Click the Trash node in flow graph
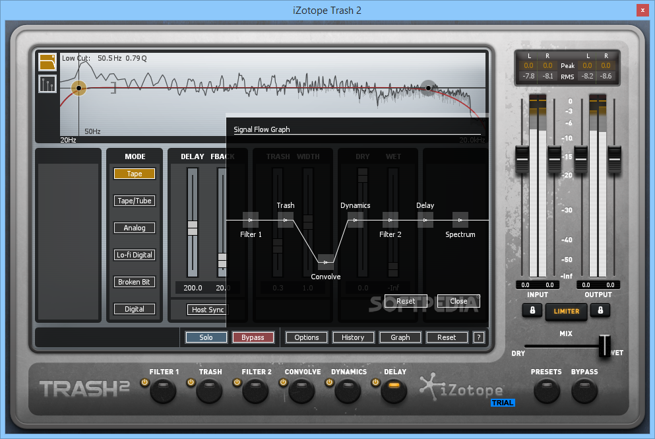The height and width of the screenshot is (439, 655). point(286,220)
